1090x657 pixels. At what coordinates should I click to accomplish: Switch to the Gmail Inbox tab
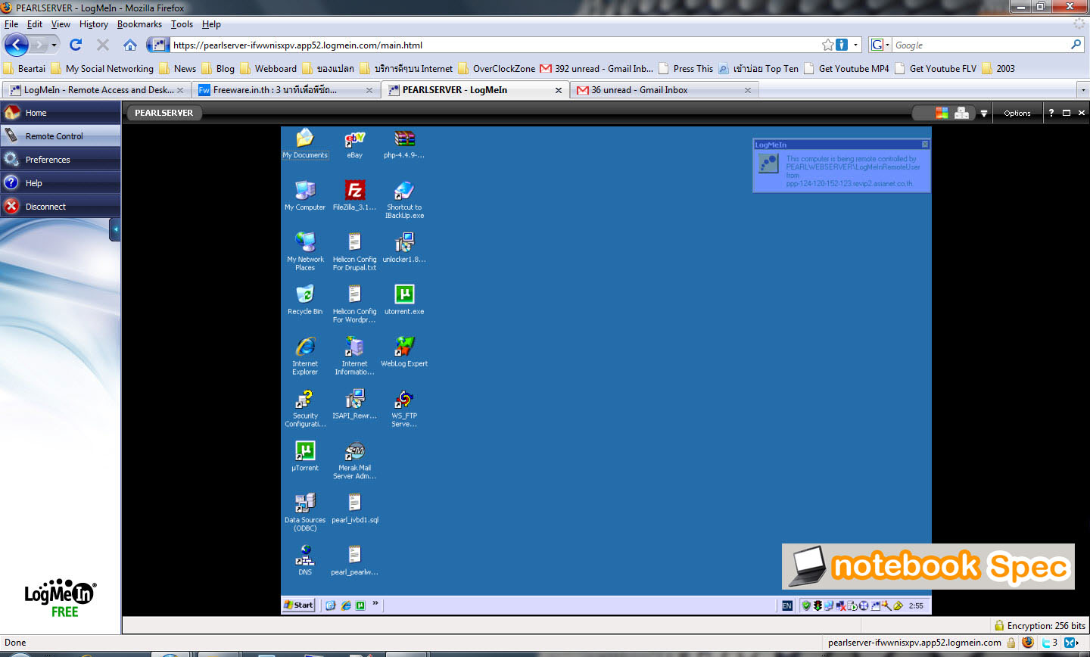(639, 90)
